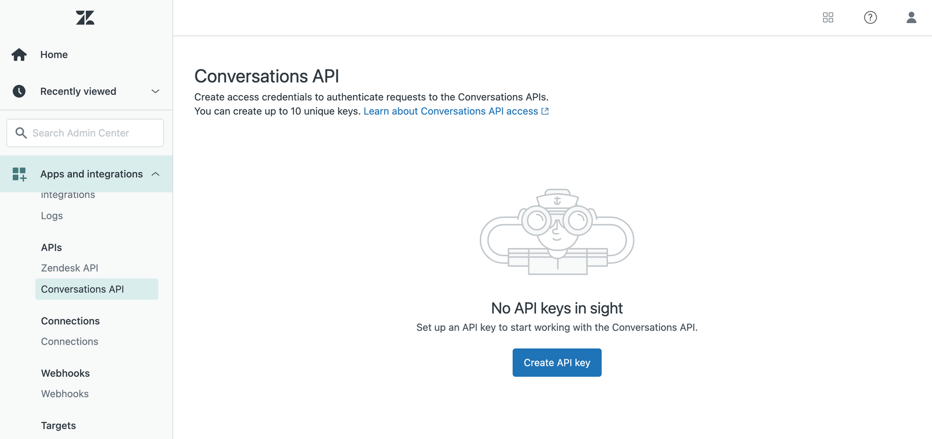Click the APIs section heading
Screen dimensions: 932x439
51,247
